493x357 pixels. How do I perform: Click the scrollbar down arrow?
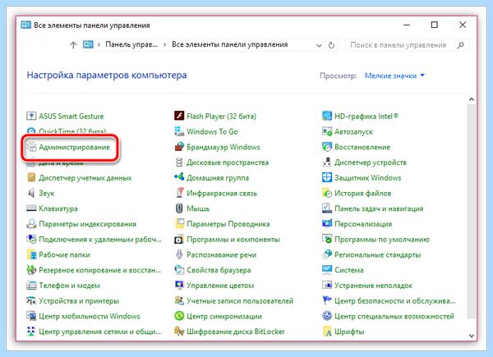(x=472, y=336)
